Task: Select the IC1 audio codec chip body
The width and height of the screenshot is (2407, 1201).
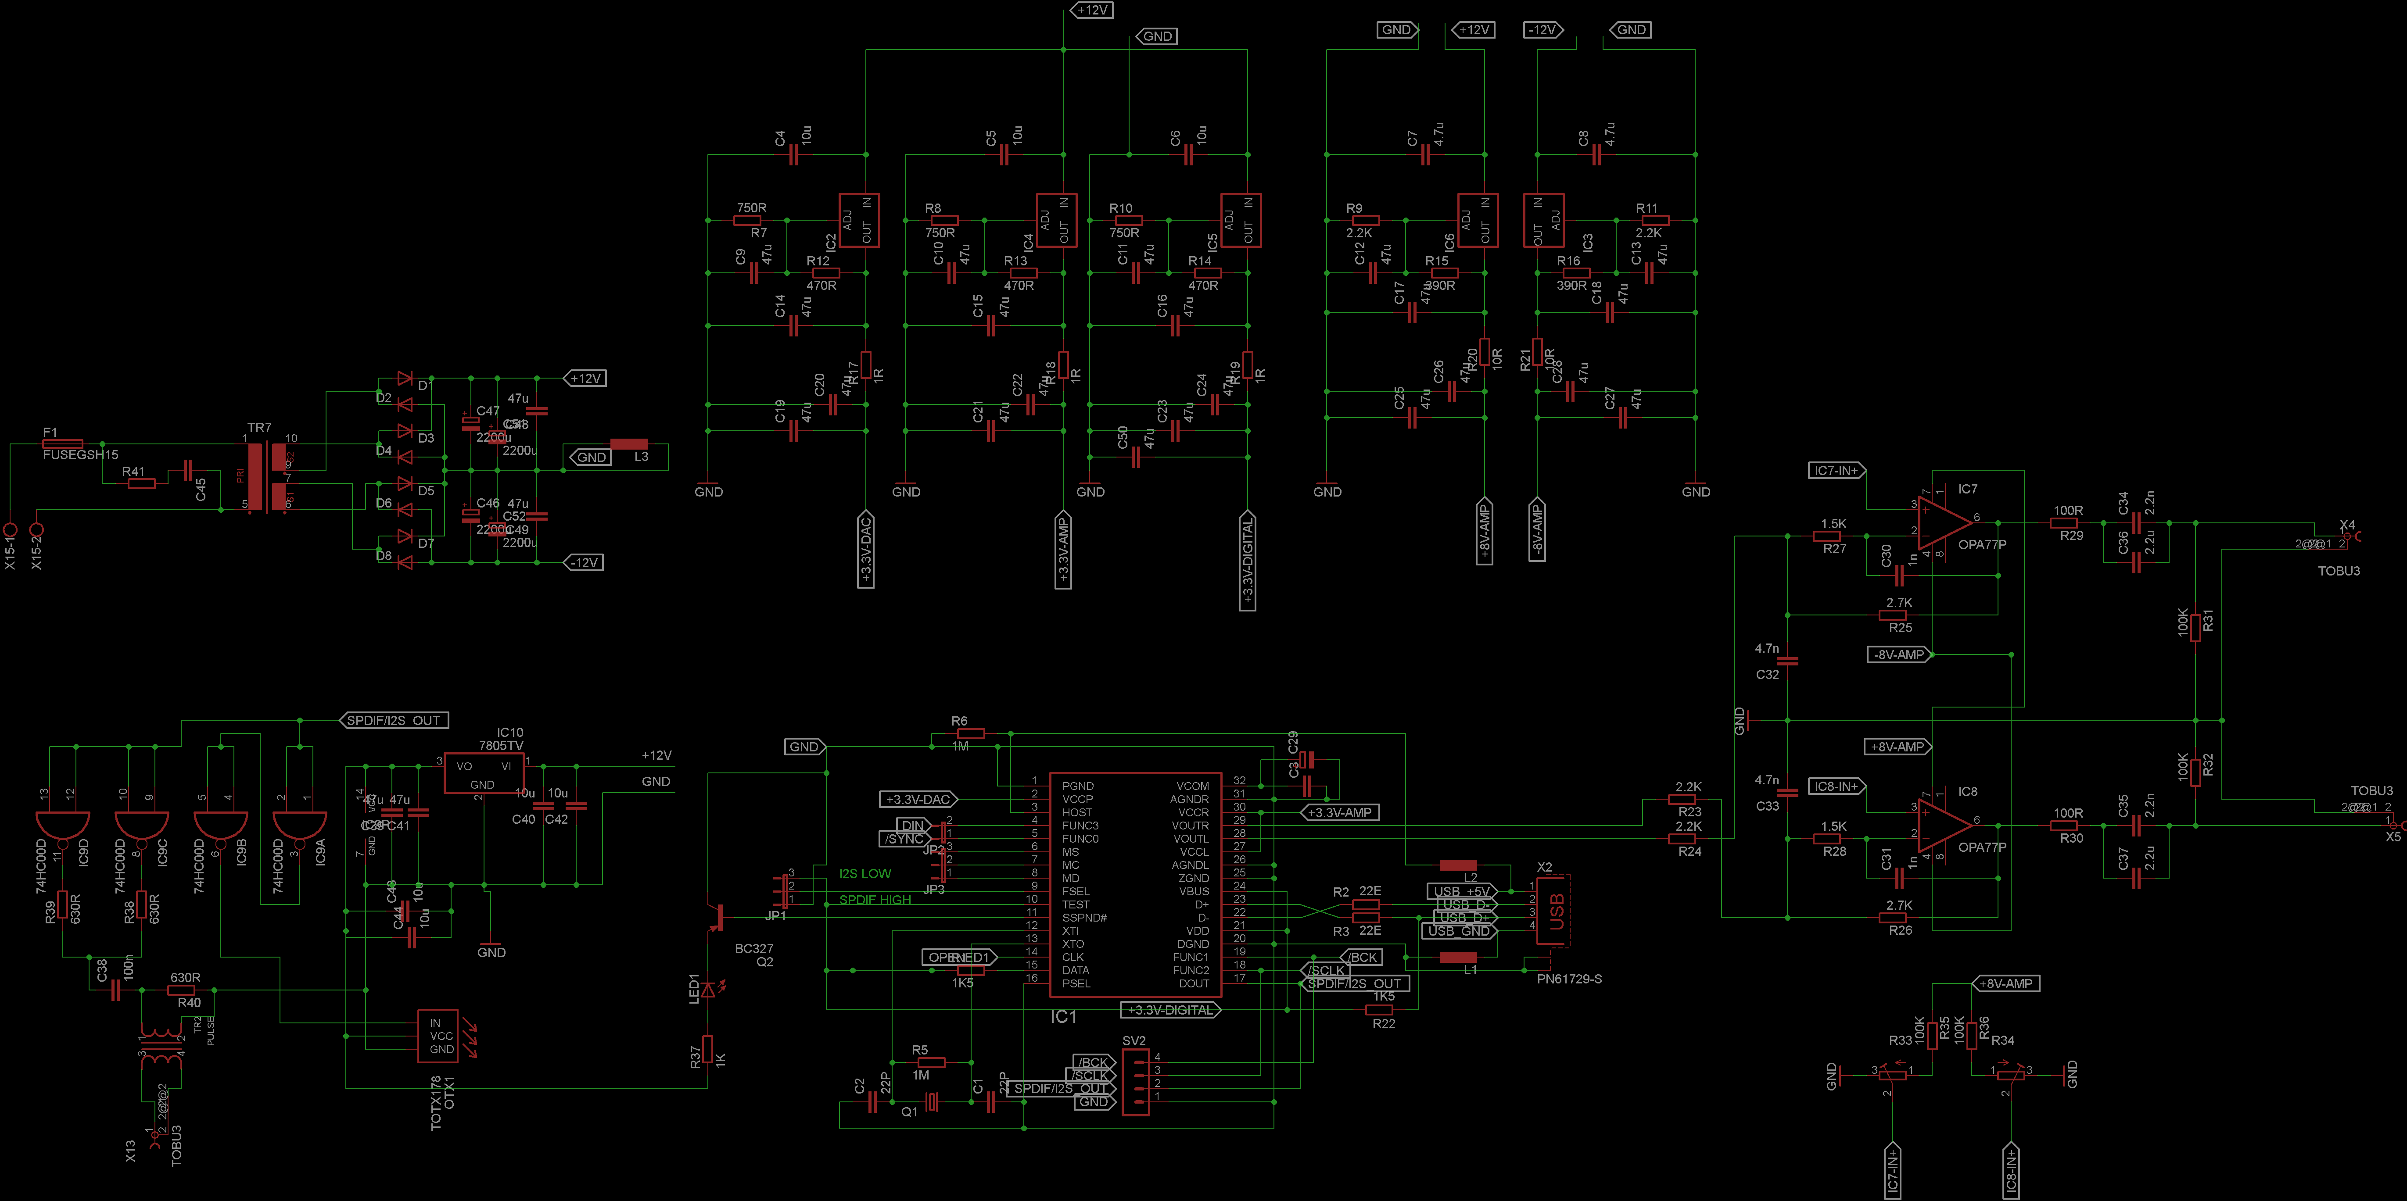Action: (x=1135, y=884)
